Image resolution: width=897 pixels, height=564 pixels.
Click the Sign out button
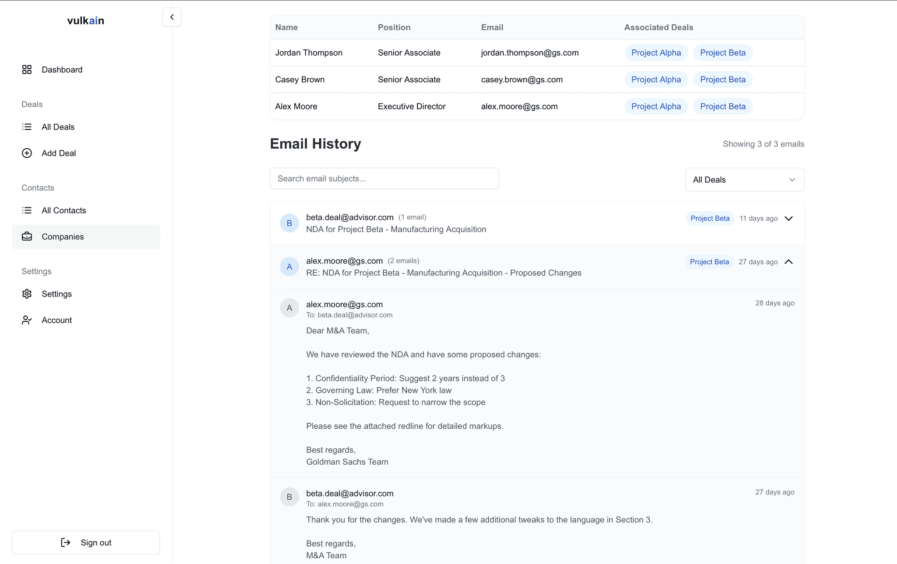point(86,543)
